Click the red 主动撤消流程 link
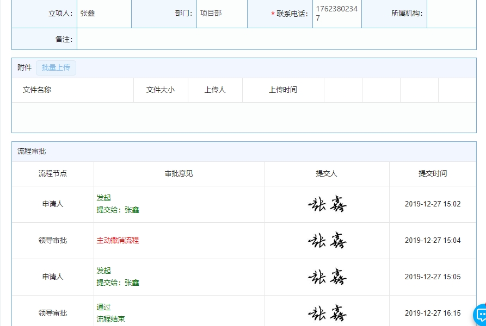 point(118,240)
